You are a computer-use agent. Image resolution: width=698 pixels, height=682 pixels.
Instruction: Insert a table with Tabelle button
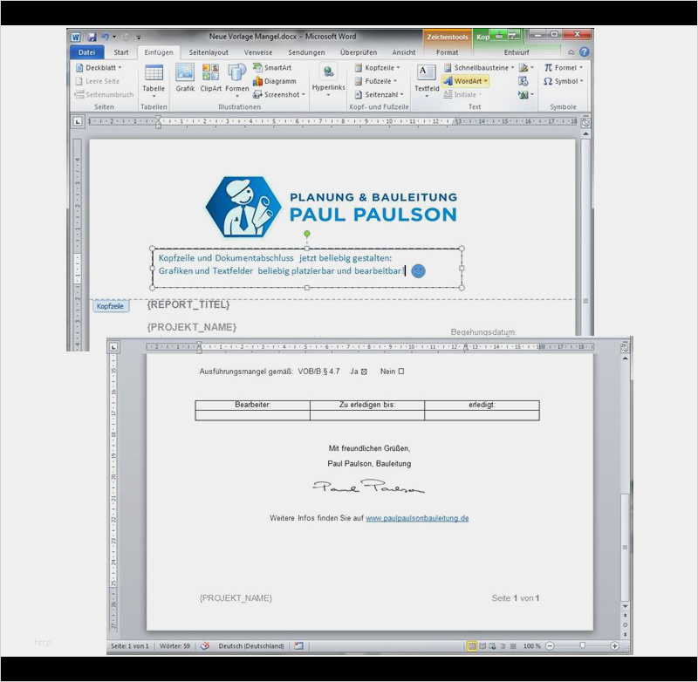click(x=154, y=80)
